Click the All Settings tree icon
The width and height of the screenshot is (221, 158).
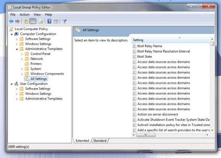click(27, 79)
